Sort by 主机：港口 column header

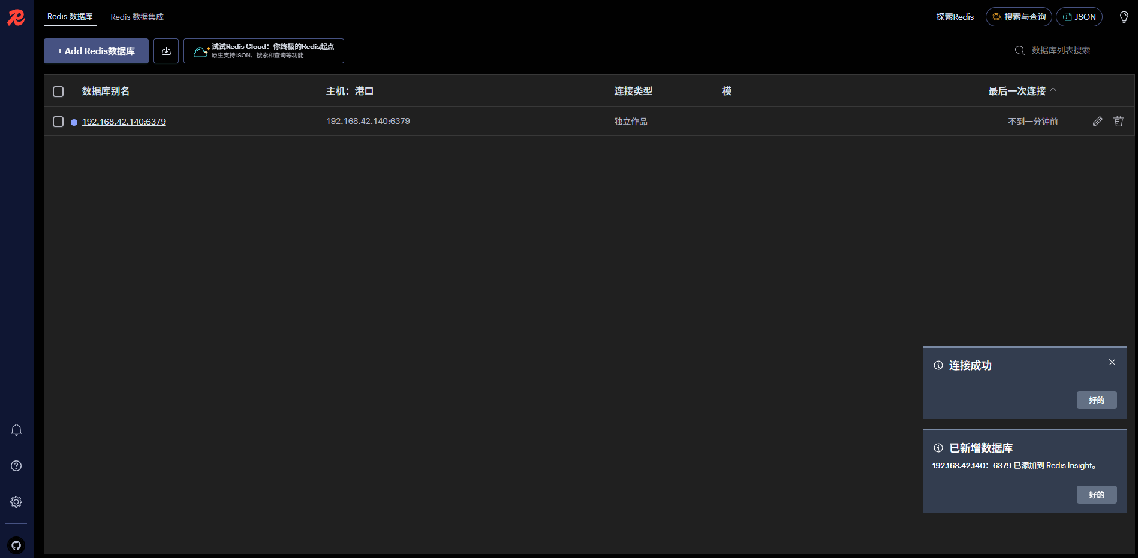pos(350,91)
